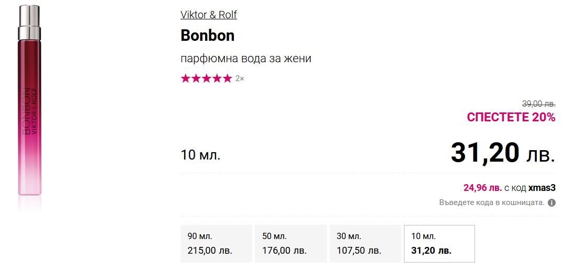Click the 10 мл. volume label beside price

click(x=200, y=155)
